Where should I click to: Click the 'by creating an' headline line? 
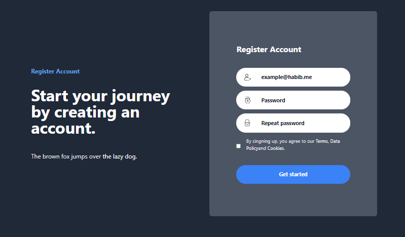[85, 112]
